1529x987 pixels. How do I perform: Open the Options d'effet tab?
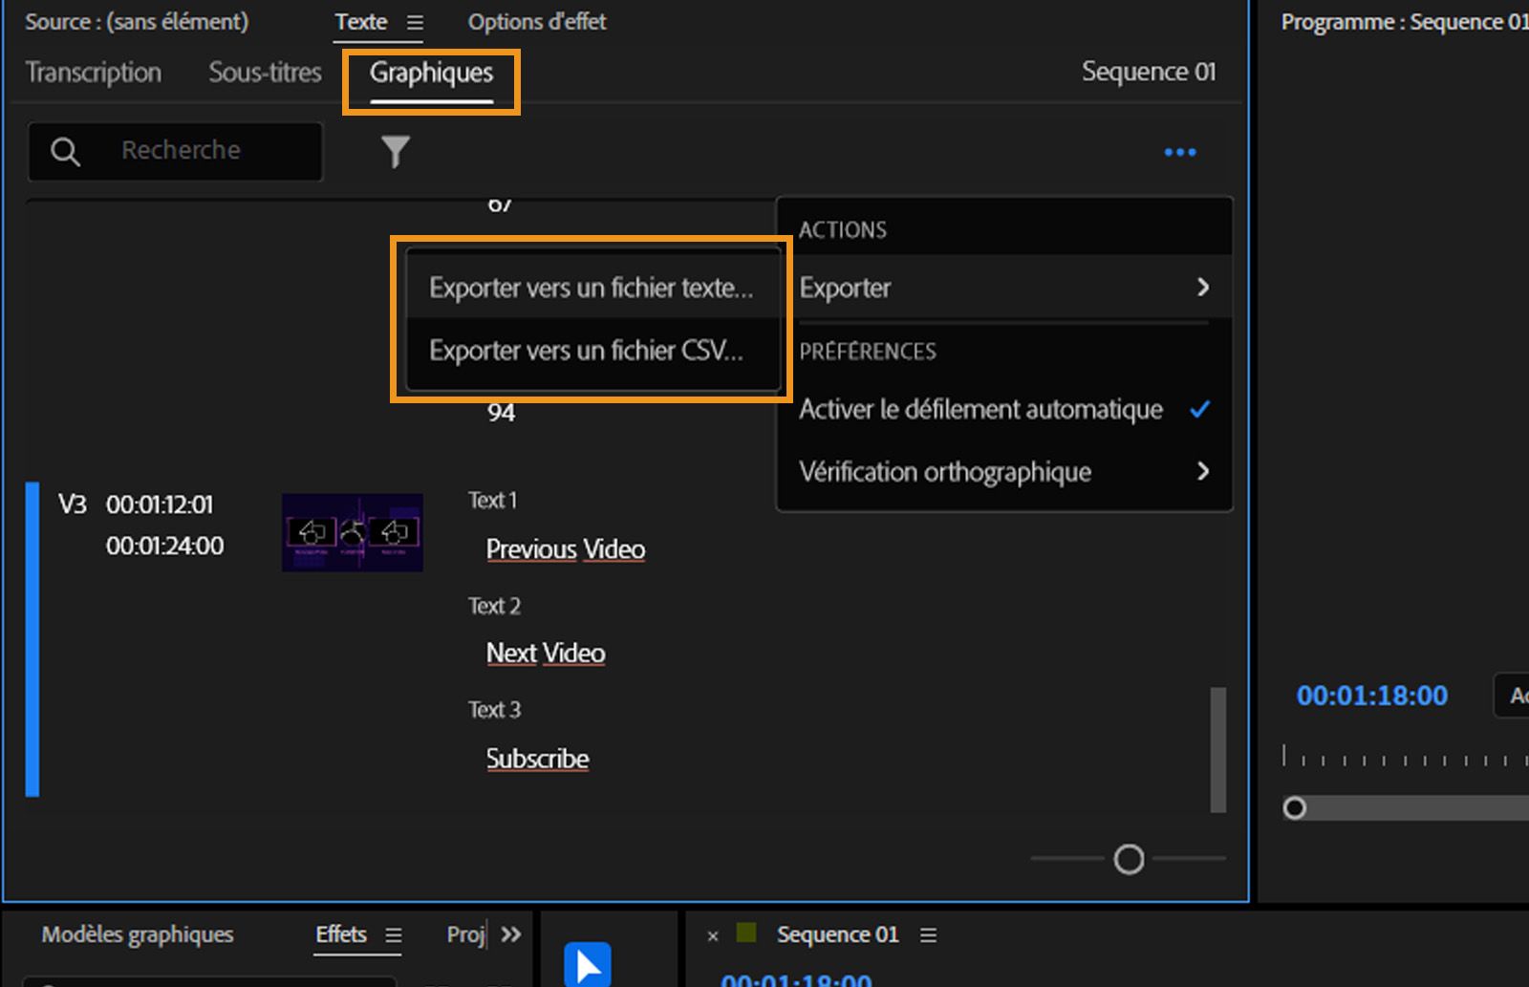click(x=537, y=22)
